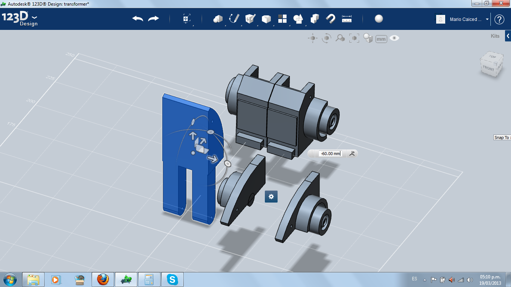The image size is (511, 287).
Task: Open Windows Media Player from taskbar
Action: pos(56,280)
